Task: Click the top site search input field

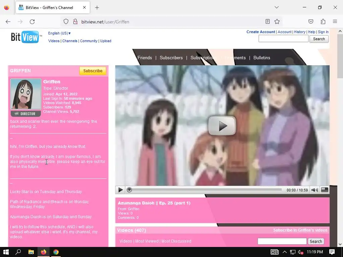Action: (283, 39)
